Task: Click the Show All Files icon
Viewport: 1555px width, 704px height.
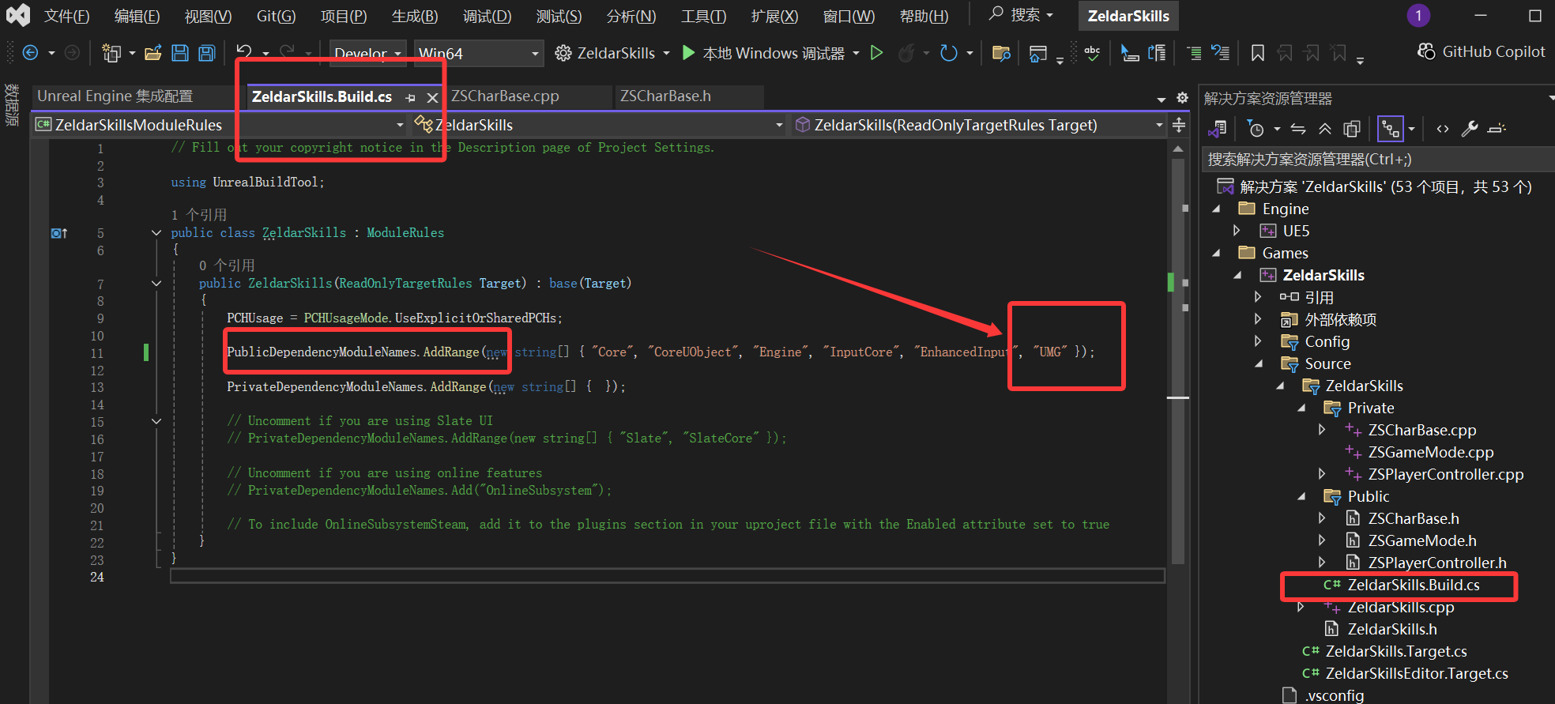Action: point(1352,129)
